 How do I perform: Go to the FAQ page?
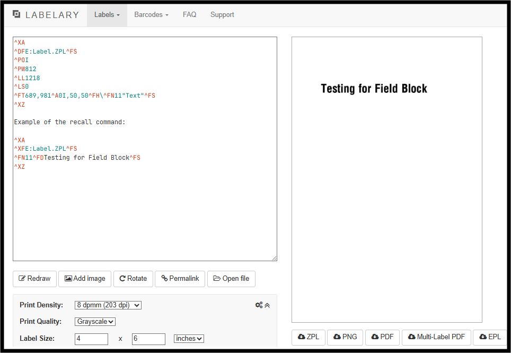pyautogui.click(x=189, y=15)
